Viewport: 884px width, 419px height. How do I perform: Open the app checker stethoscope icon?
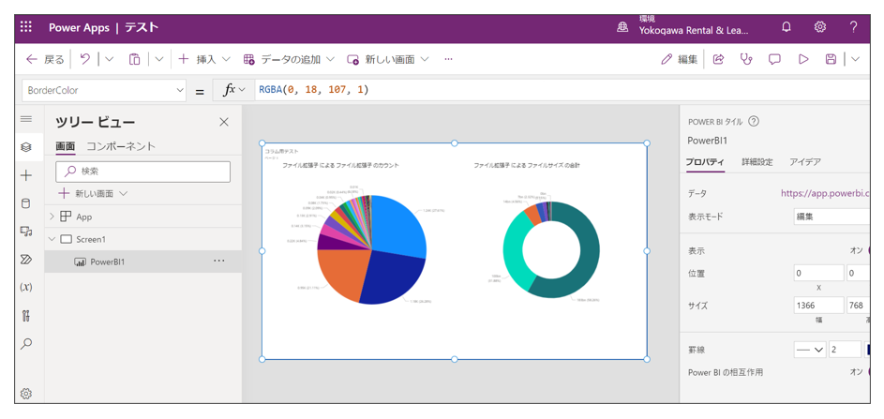(746, 59)
